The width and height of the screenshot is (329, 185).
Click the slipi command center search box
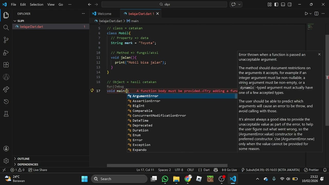pyautogui.click(x=164, y=4)
